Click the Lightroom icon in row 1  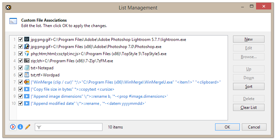click(27, 40)
